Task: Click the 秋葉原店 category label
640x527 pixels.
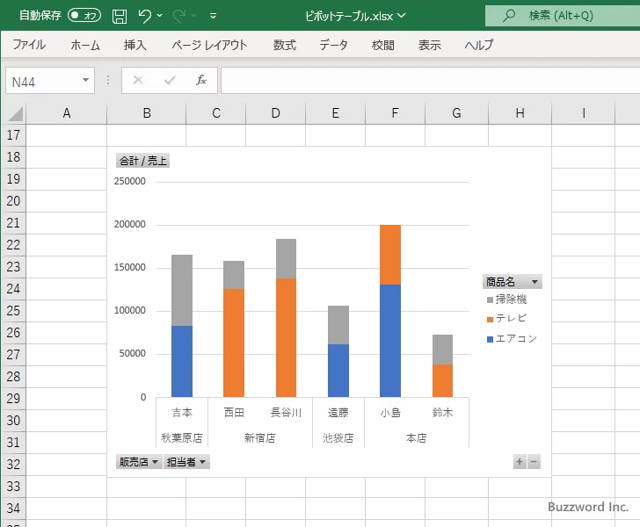Action: [182, 438]
